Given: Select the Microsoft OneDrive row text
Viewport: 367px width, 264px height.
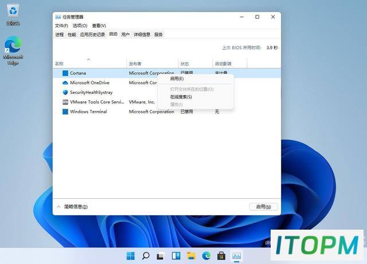Looking at the screenshot, I should tap(89, 83).
